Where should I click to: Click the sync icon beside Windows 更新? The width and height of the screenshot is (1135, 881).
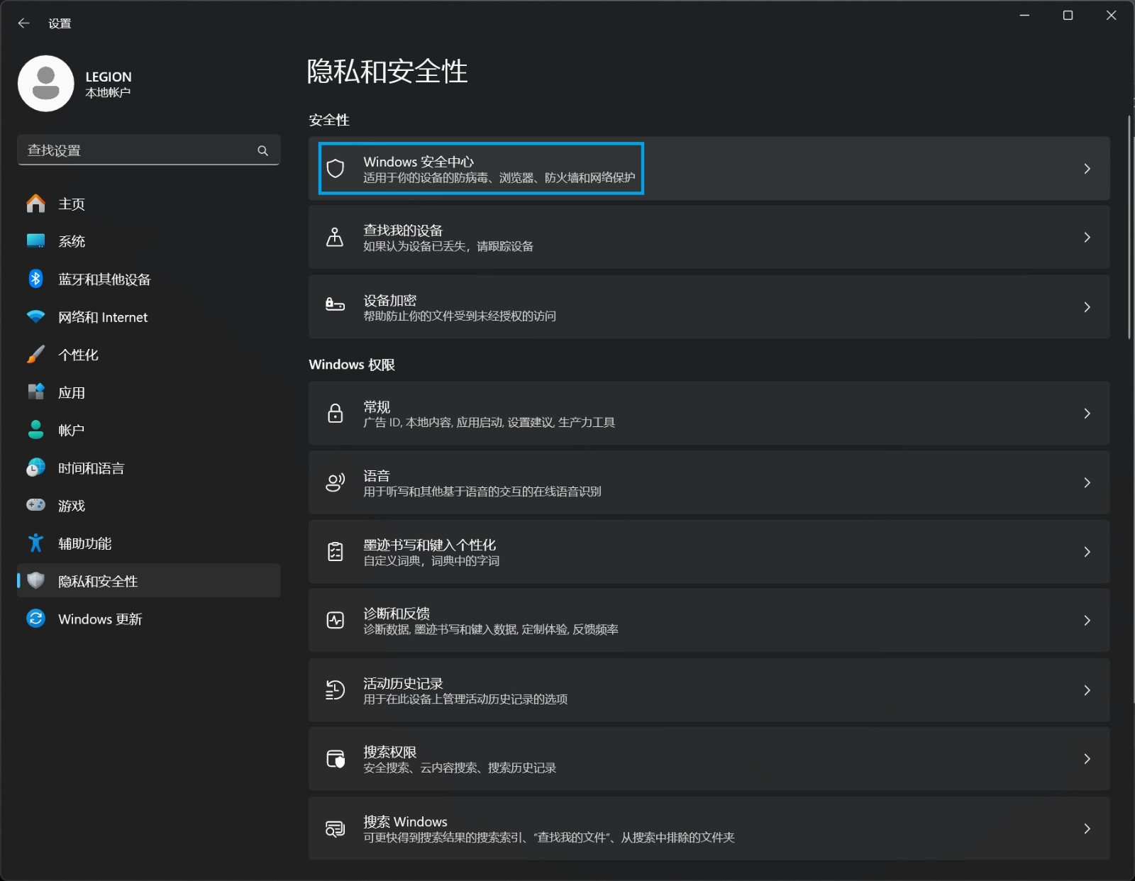(x=35, y=619)
